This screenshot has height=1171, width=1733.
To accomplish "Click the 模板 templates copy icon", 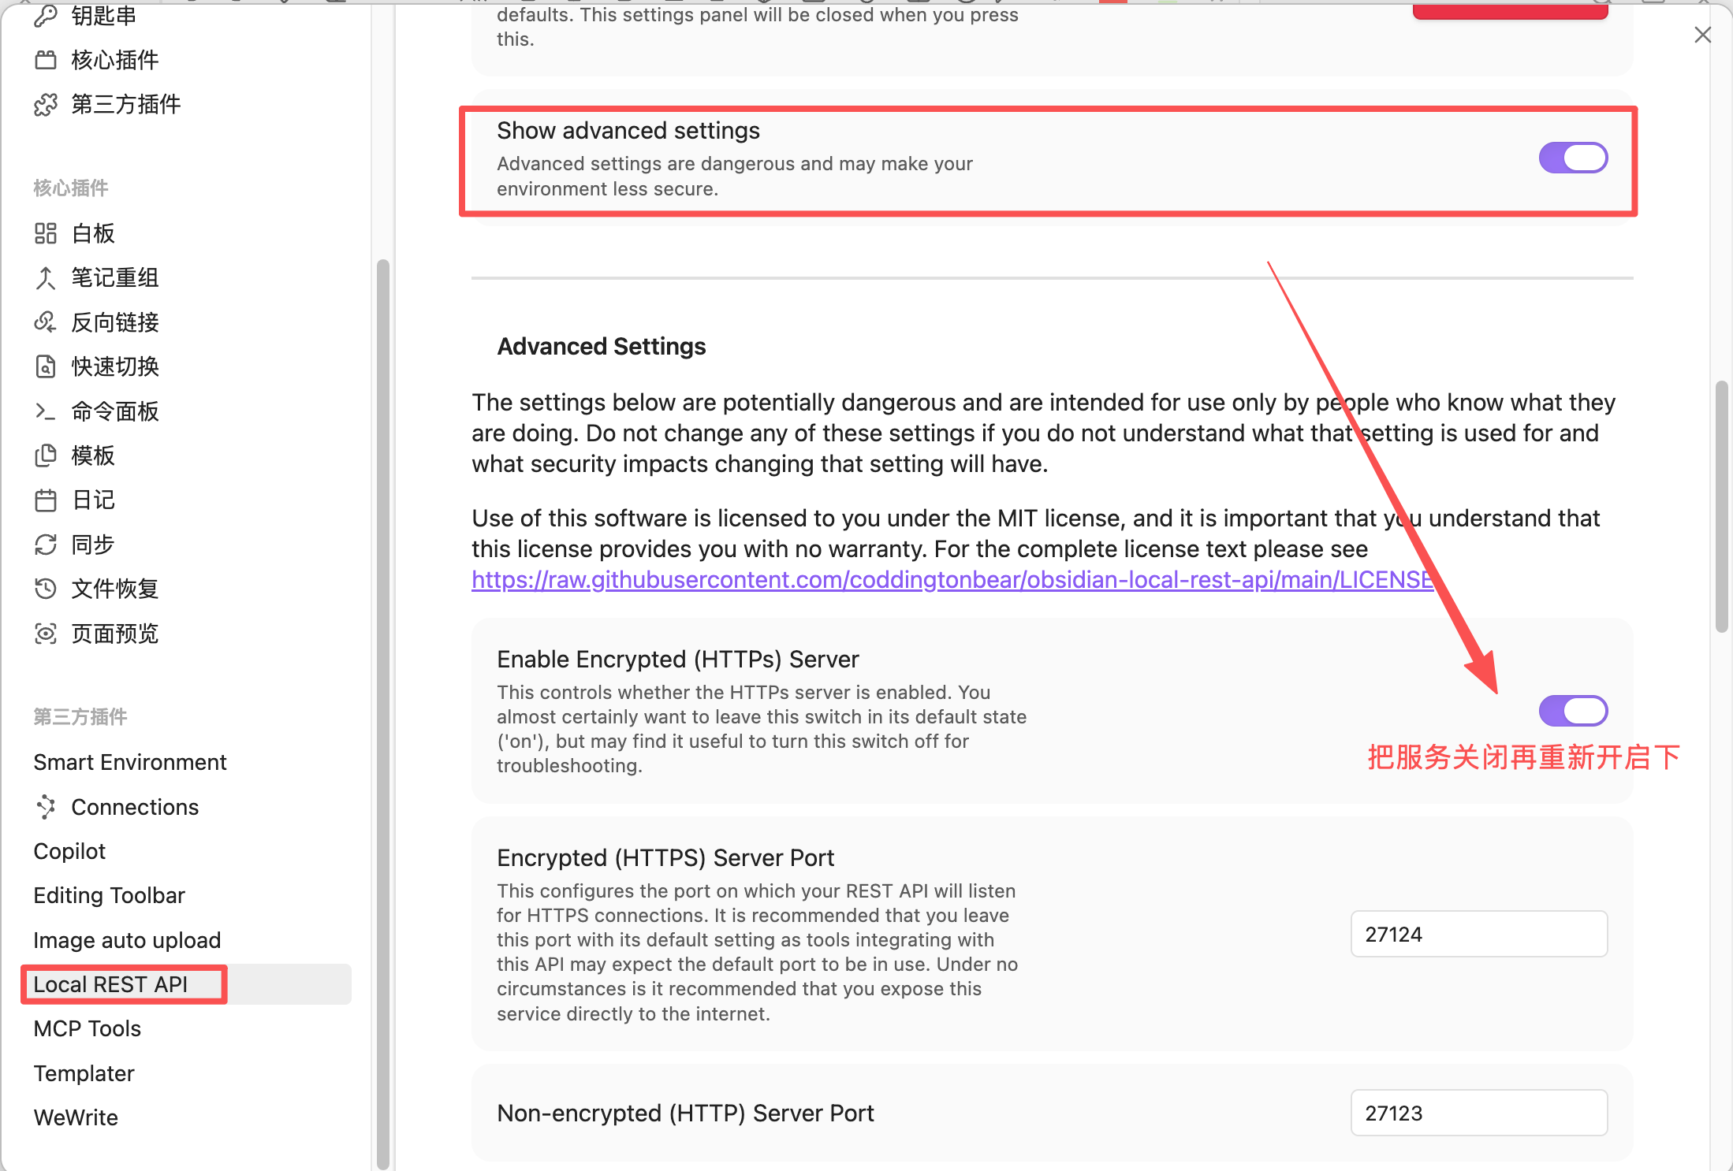I will [x=46, y=455].
